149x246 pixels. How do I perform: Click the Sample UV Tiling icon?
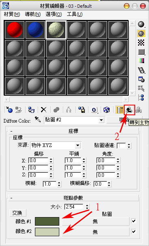pyautogui.click(x=141, y=52)
